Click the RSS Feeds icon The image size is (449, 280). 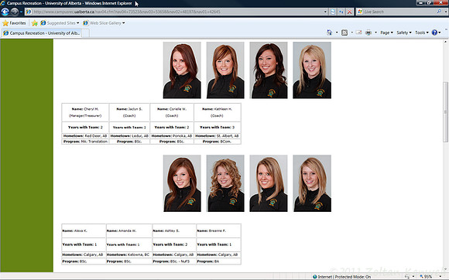click(344, 32)
